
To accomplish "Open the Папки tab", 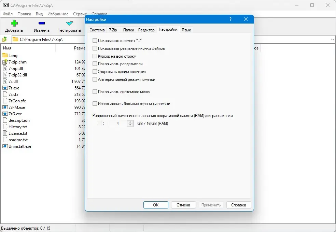I will pos(129,30).
